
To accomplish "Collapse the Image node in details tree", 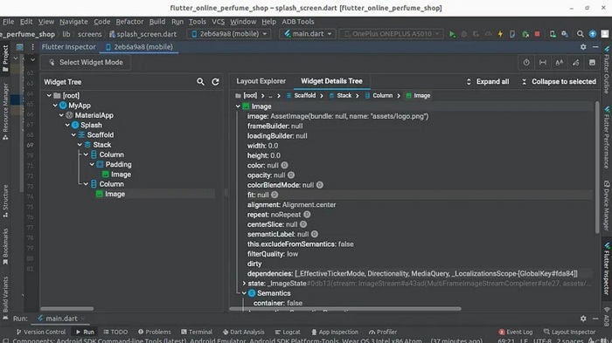I will click(238, 106).
